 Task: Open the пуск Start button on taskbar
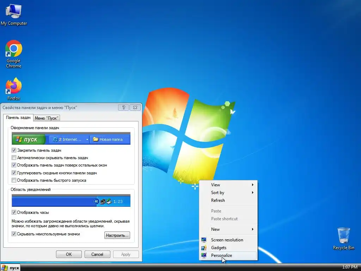pos(10,267)
